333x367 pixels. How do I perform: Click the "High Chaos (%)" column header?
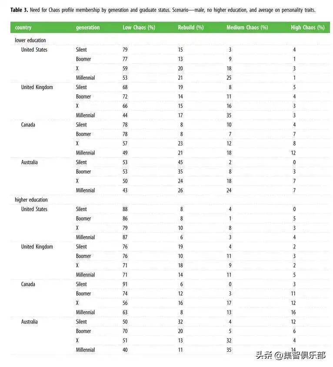pyautogui.click(x=307, y=27)
